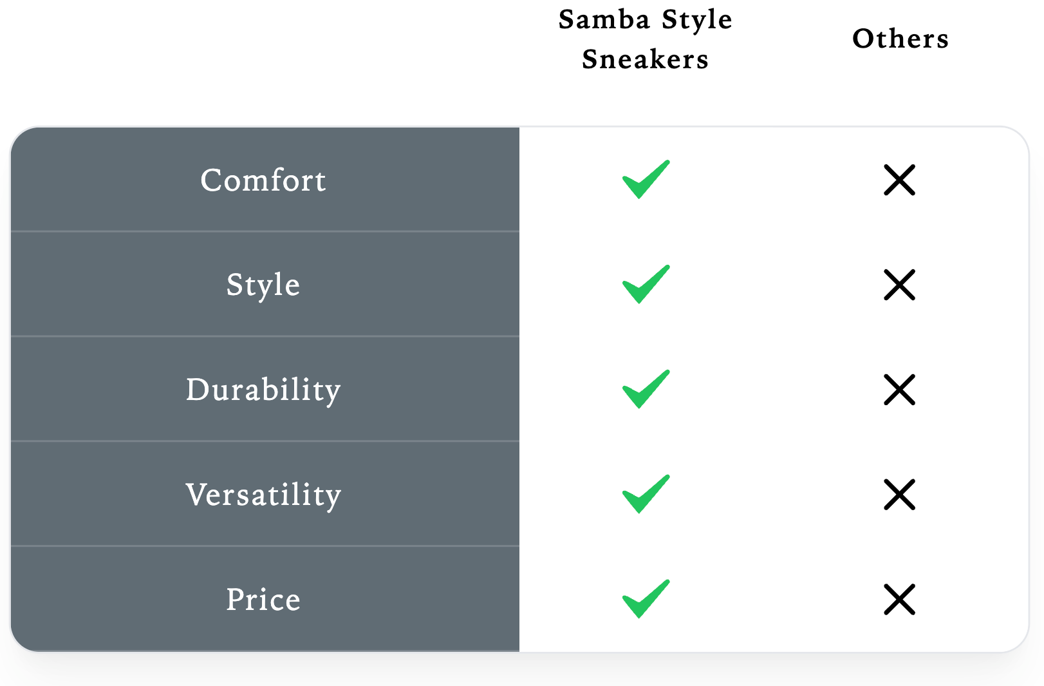Click the Durability row label
1044x686 pixels.
pos(263,390)
